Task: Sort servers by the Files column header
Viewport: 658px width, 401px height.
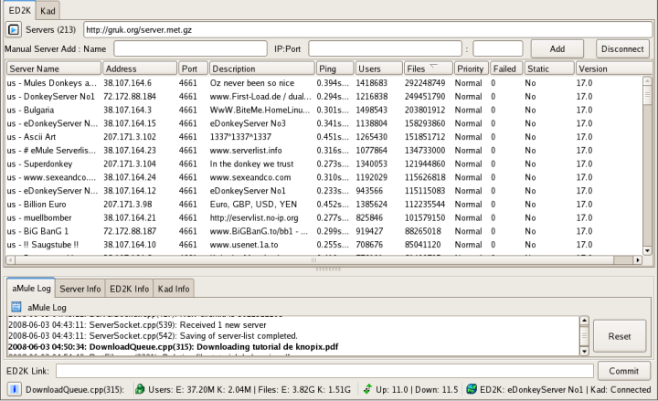Action: tap(427, 69)
